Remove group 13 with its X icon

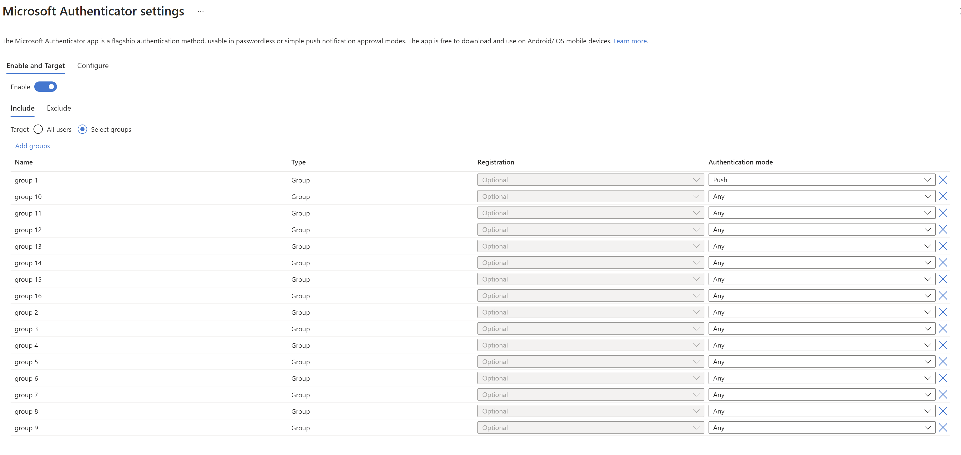[943, 246]
